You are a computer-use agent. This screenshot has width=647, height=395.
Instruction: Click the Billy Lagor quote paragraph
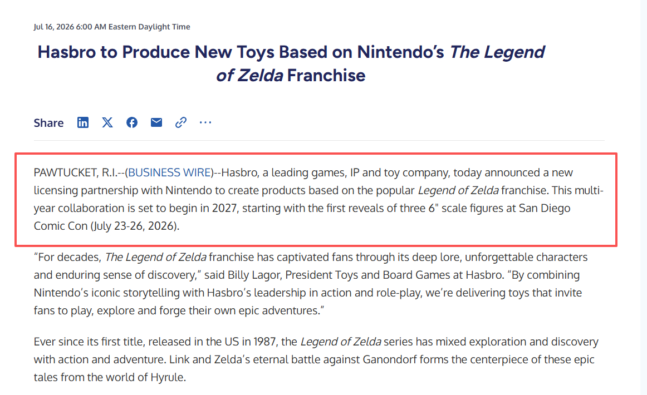(x=311, y=284)
